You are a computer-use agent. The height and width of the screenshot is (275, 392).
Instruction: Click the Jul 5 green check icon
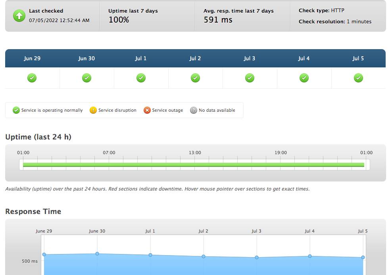pos(358,78)
